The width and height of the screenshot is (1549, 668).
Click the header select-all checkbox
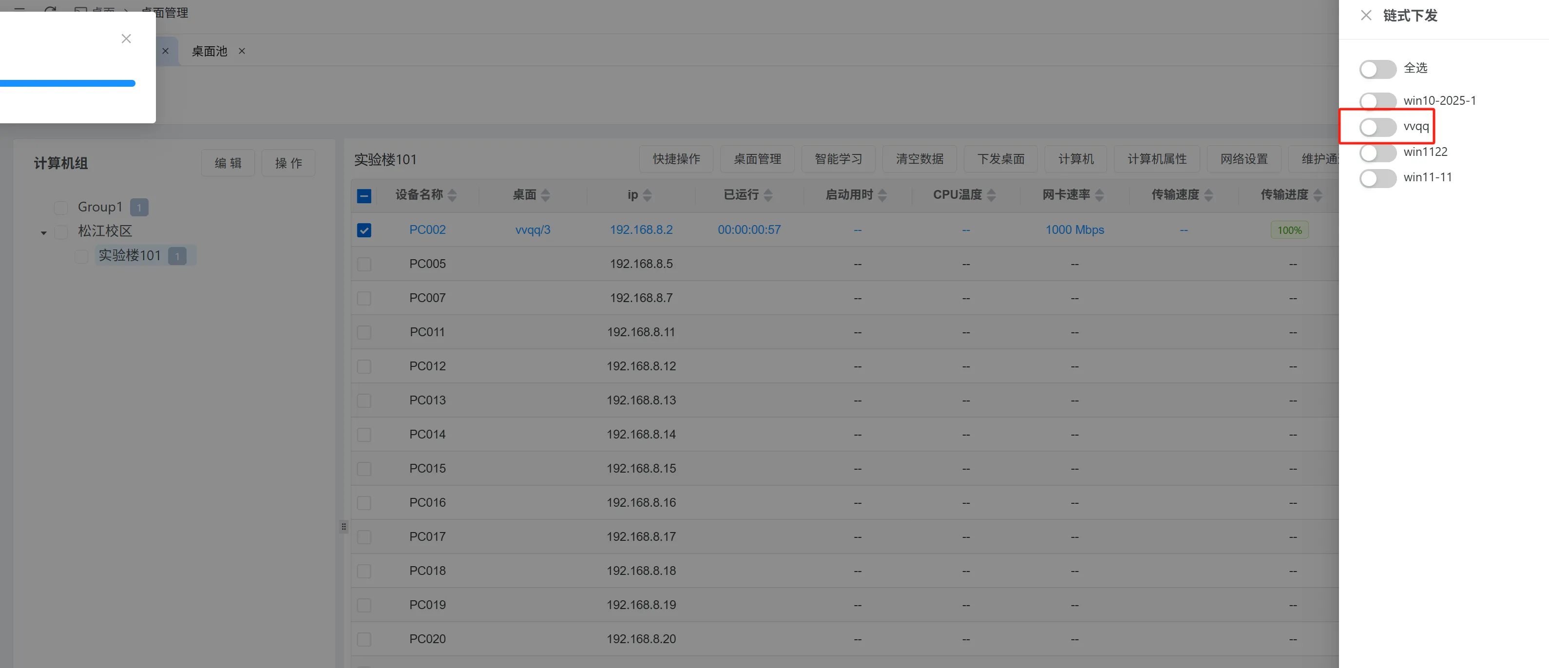click(x=364, y=196)
